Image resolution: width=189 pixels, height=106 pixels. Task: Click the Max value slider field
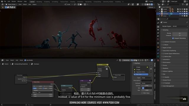[x=146, y=90]
